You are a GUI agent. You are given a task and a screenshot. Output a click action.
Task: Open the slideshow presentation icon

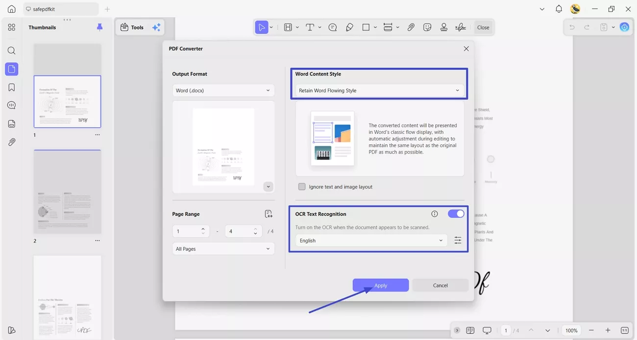[x=487, y=331]
